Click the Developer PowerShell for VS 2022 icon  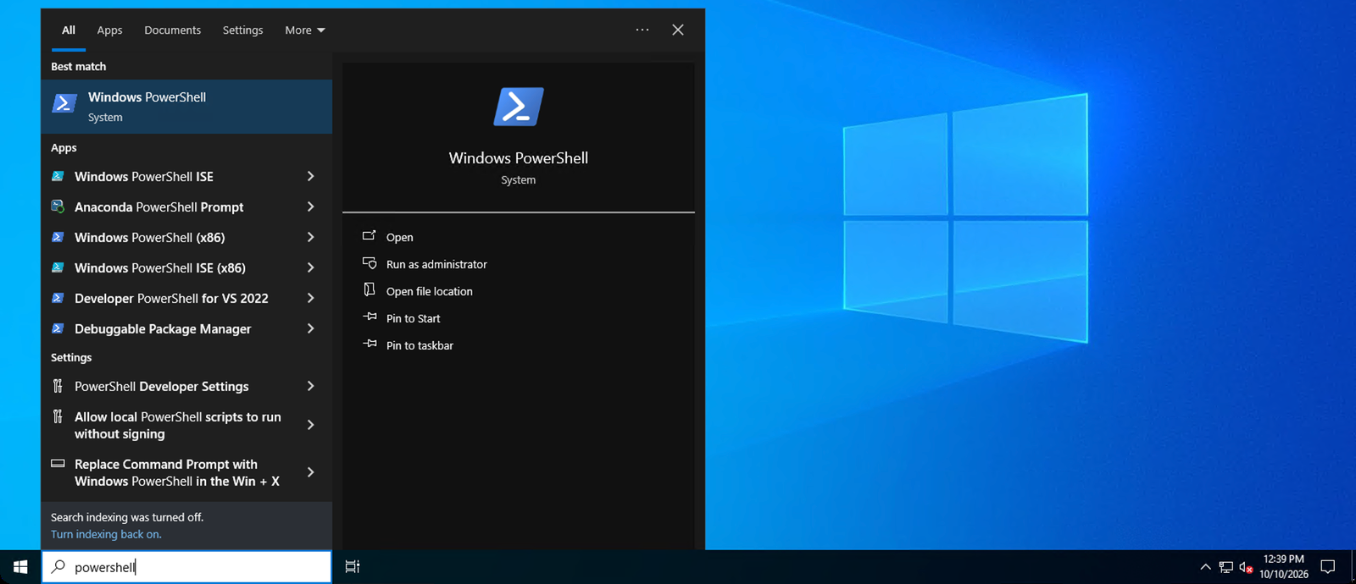tap(58, 298)
